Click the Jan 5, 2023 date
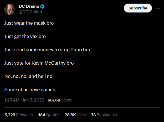The width and height of the screenshot is (164, 122). 33,100
